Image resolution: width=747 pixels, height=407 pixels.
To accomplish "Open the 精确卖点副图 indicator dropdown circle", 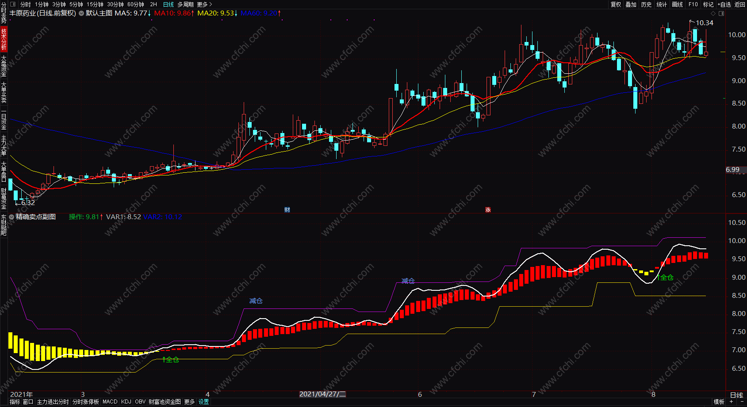I will [x=11, y=217].
